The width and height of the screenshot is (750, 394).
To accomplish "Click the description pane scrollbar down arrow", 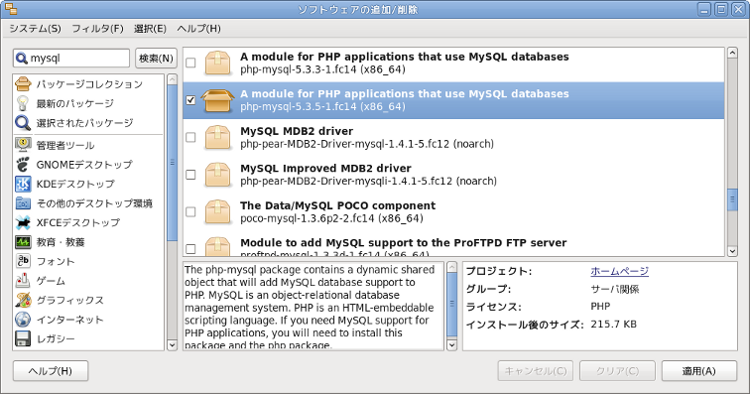I will click(451, 344).
